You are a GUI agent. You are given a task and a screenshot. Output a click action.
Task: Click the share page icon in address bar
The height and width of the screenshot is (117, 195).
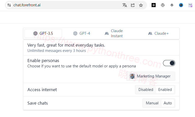(133, 5)
